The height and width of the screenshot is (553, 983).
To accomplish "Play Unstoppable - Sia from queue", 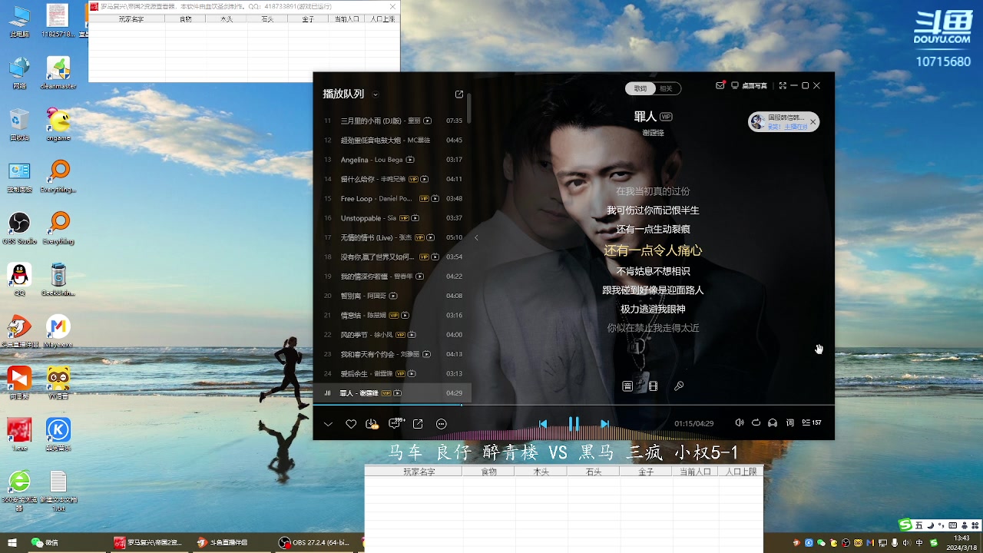I will 392,218.
